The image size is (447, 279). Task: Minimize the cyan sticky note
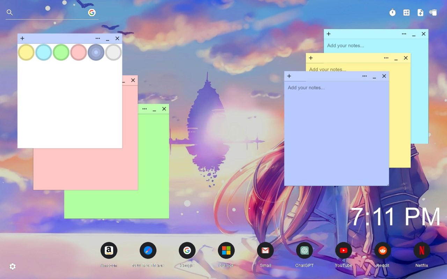(414, 34)
